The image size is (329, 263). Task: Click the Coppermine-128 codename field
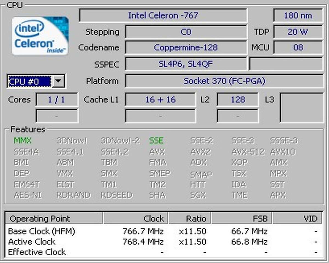[x=186, y=47]
